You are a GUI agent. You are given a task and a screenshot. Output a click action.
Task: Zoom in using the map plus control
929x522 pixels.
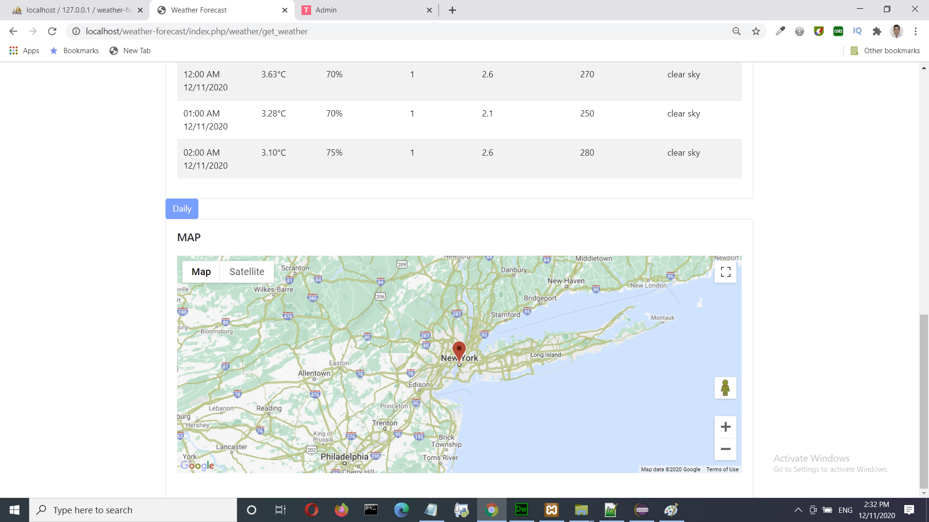[725, 427]
